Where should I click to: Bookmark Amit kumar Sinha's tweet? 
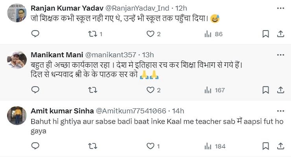point(266,146)
